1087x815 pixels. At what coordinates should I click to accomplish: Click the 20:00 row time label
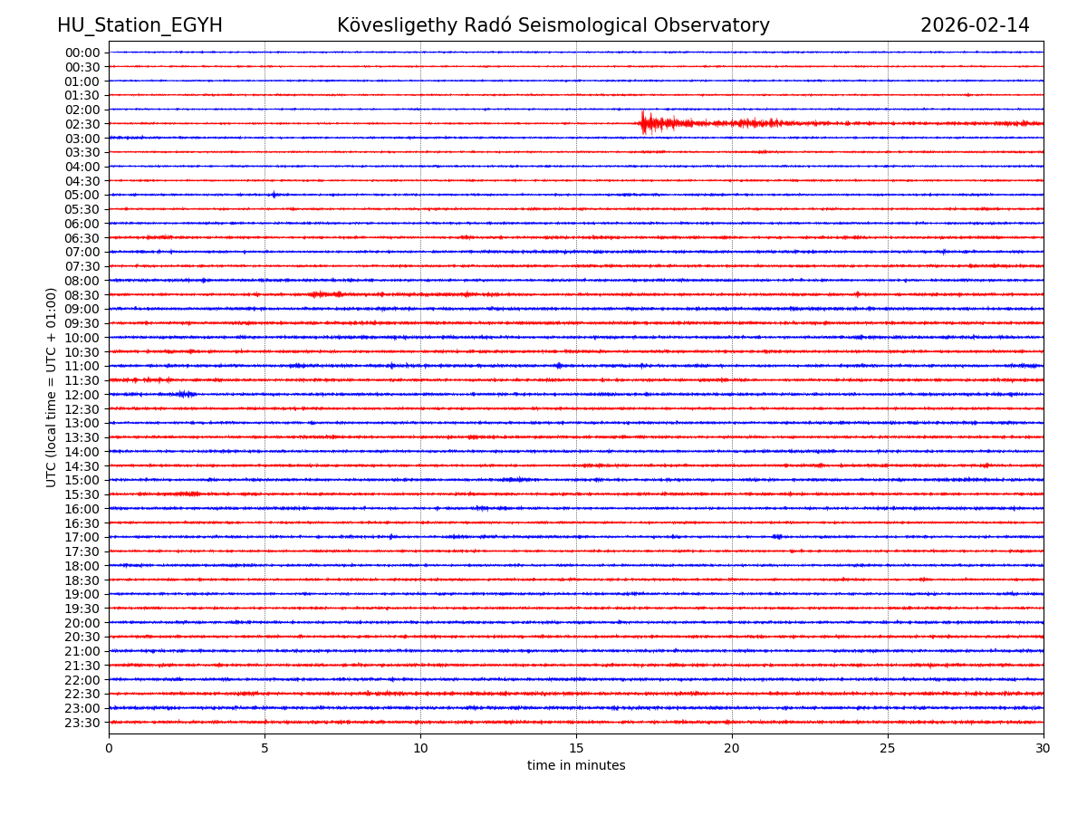82,623
